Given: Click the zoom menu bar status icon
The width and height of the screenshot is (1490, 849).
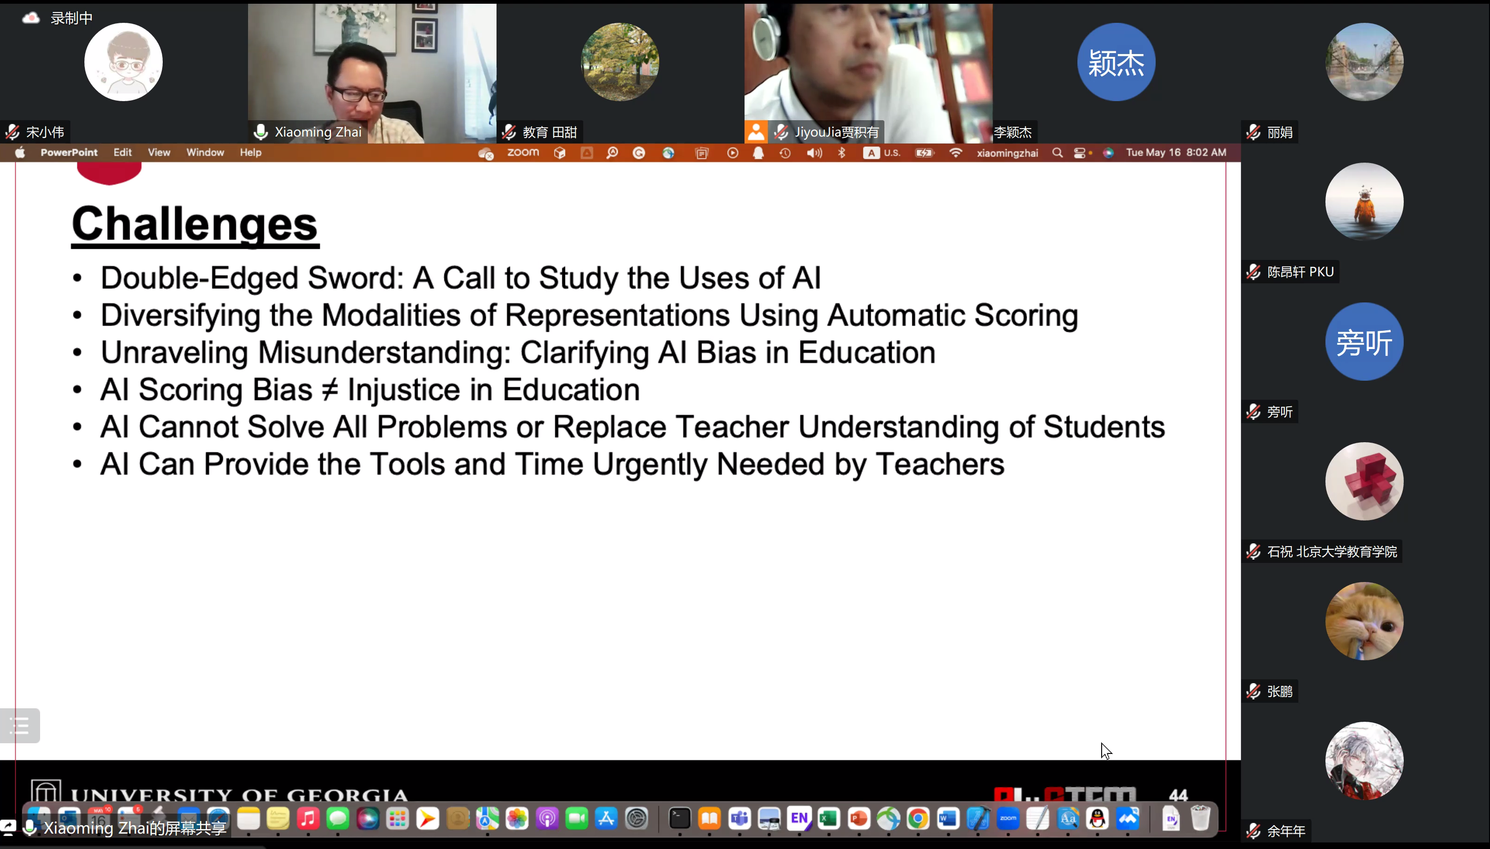Looking at the screenshot, I should (x=523, y=153).
